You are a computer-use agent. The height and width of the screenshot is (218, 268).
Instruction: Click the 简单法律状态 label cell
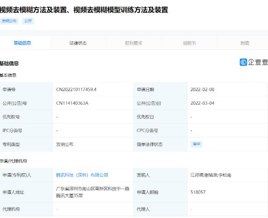coord(160,144)
